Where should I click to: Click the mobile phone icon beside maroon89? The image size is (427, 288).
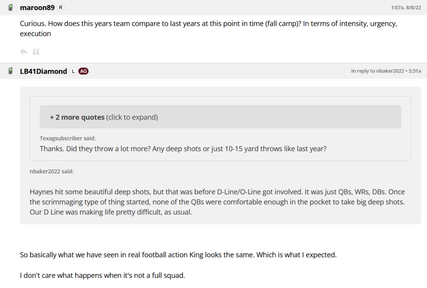11,7
